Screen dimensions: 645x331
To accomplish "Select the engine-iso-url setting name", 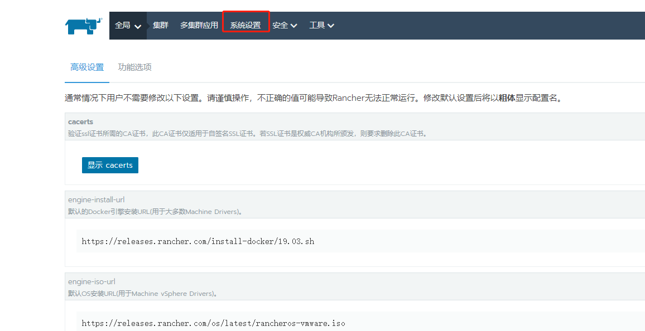I will [92, 282].
